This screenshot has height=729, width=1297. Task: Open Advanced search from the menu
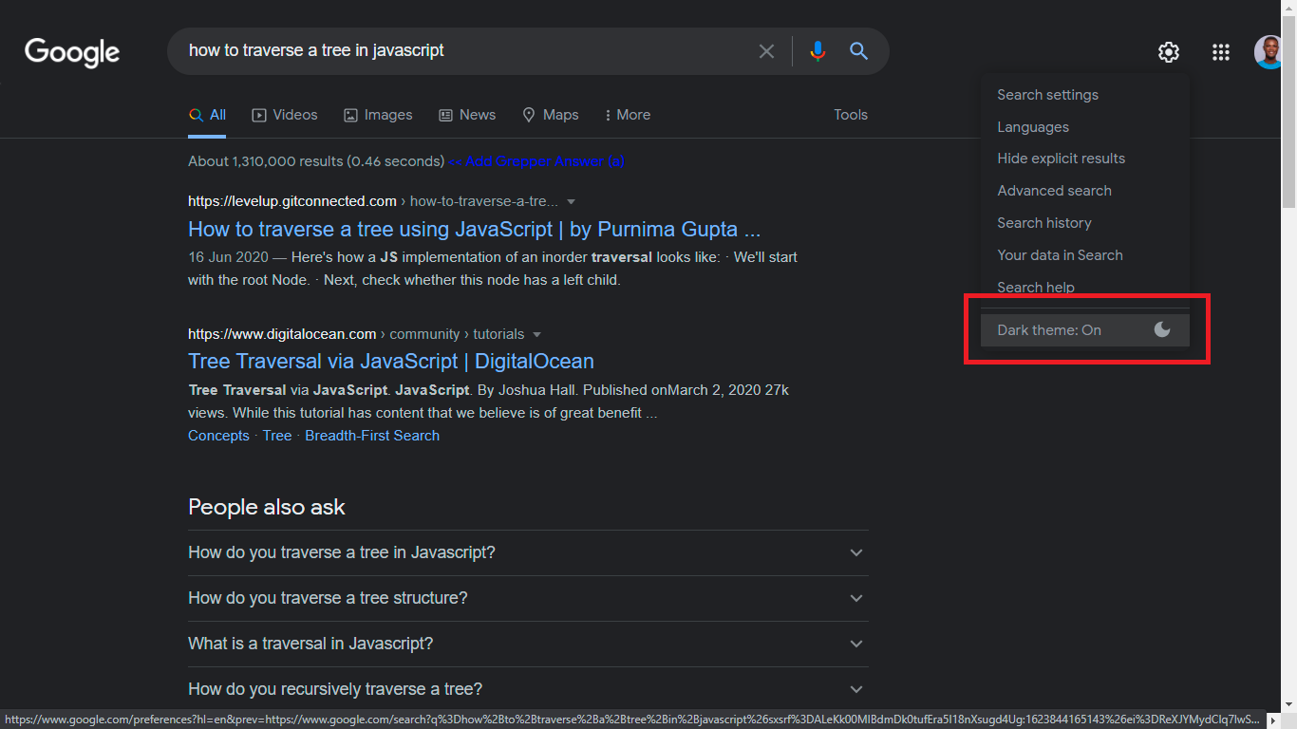coord(1084,191)
